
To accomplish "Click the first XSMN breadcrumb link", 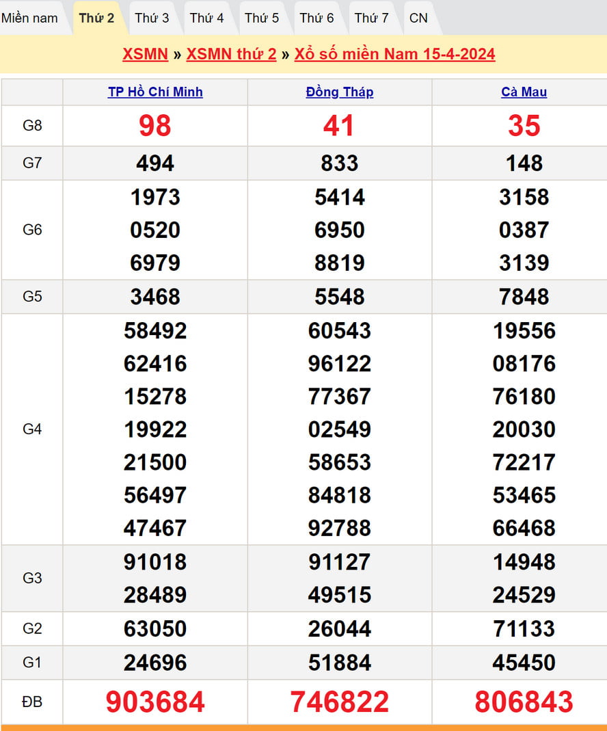I will (145, 54).
